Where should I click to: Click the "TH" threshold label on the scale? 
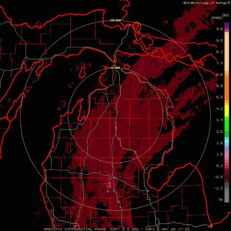[220, 200]
